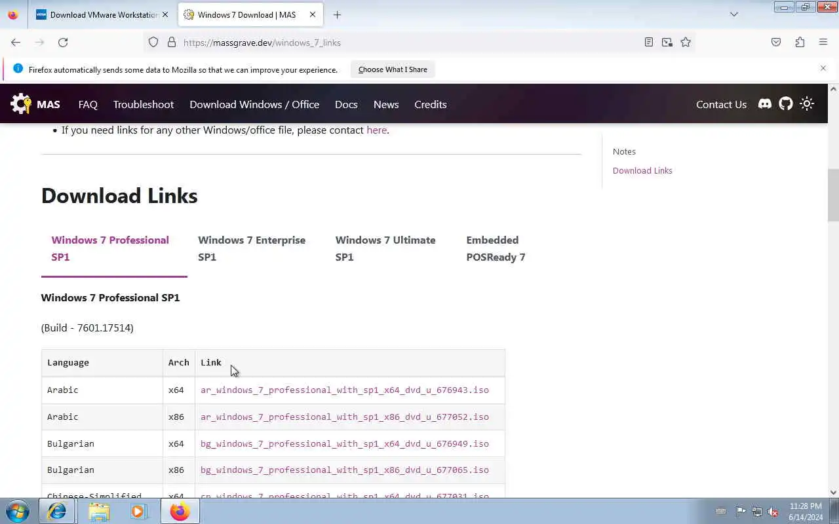Select the Windows 7 Professional SP1 tab

pyautogui.click(x=114, y=249)
